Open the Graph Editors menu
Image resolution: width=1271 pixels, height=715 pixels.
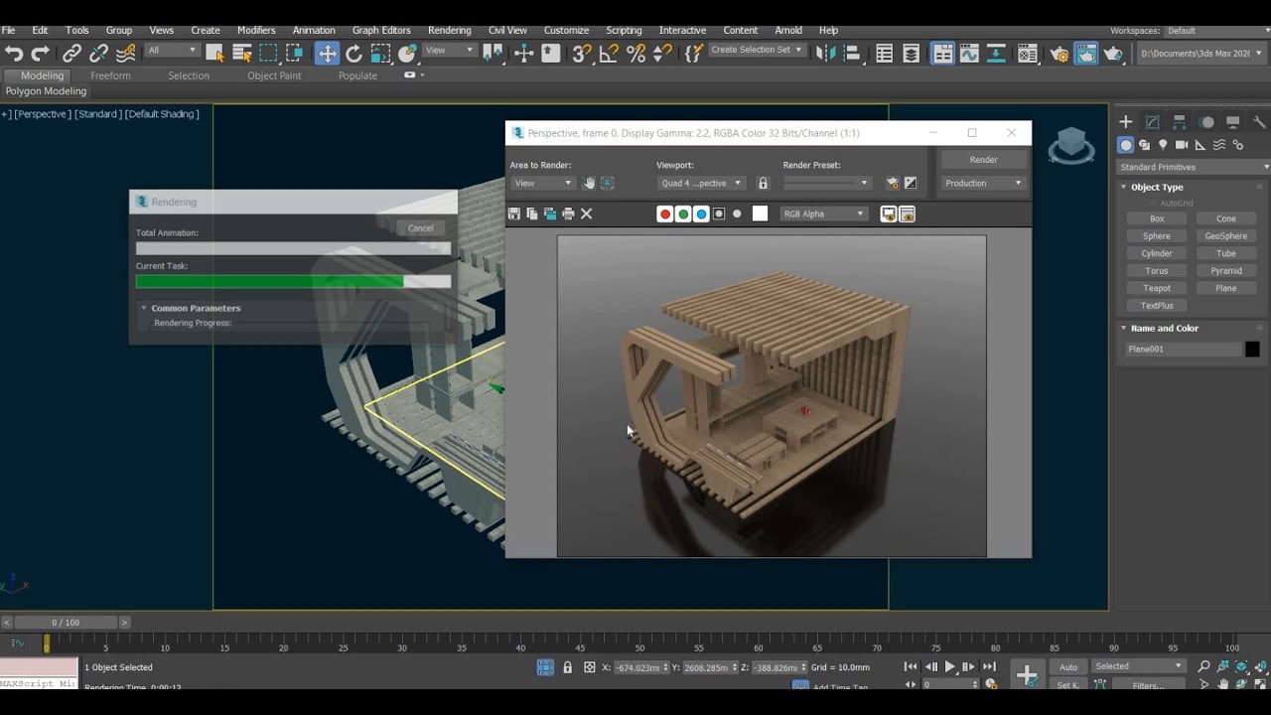click(x=381, y=30)
